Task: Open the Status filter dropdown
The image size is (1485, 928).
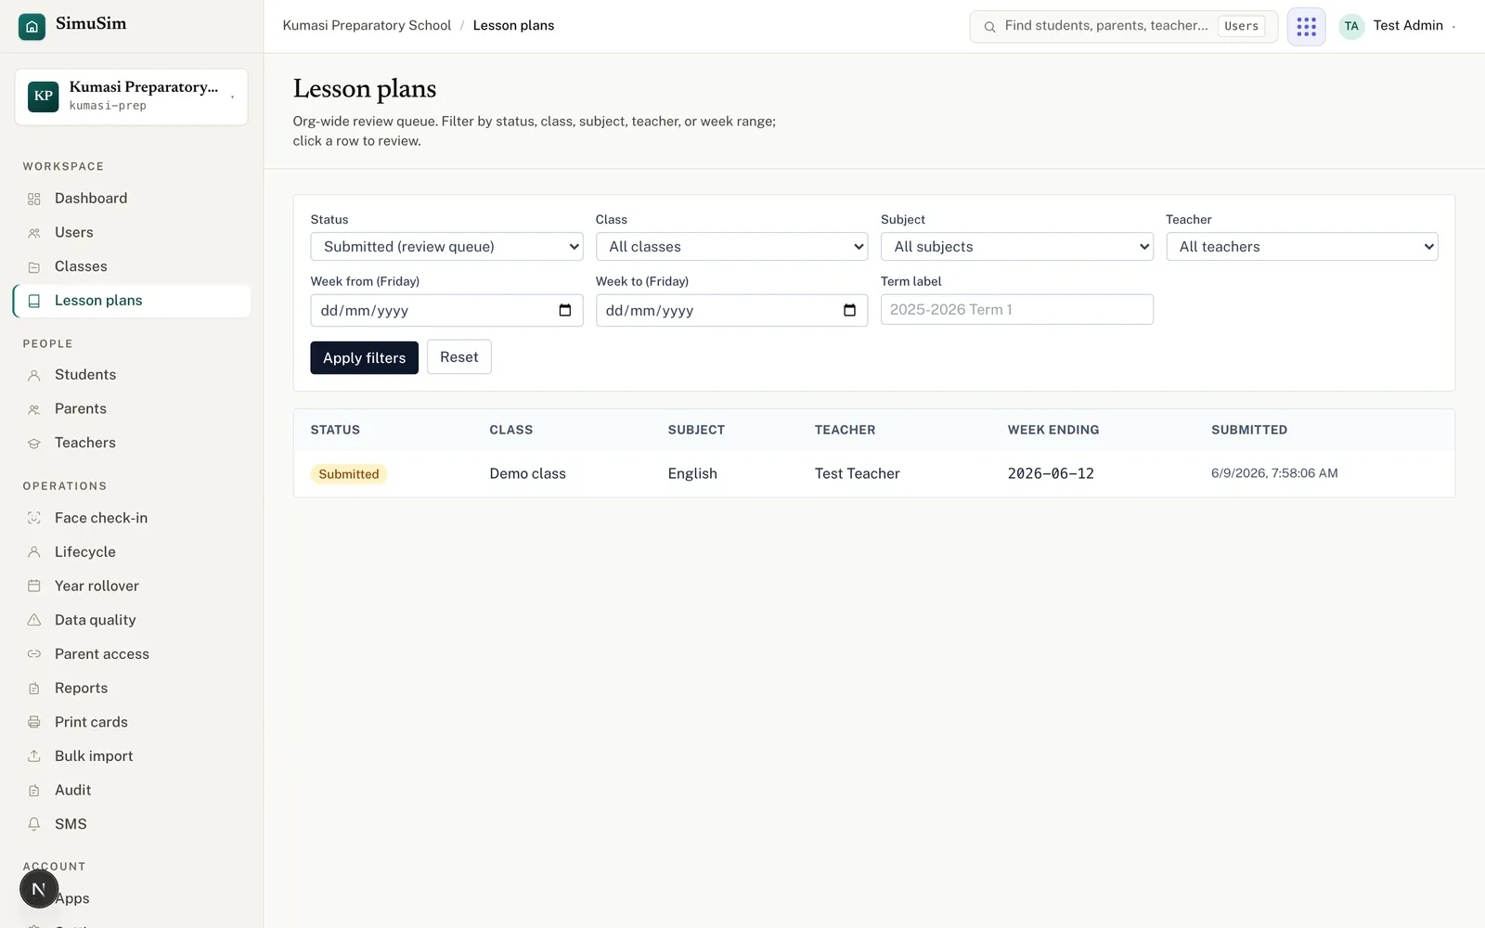Action: [x=446, y=247]
